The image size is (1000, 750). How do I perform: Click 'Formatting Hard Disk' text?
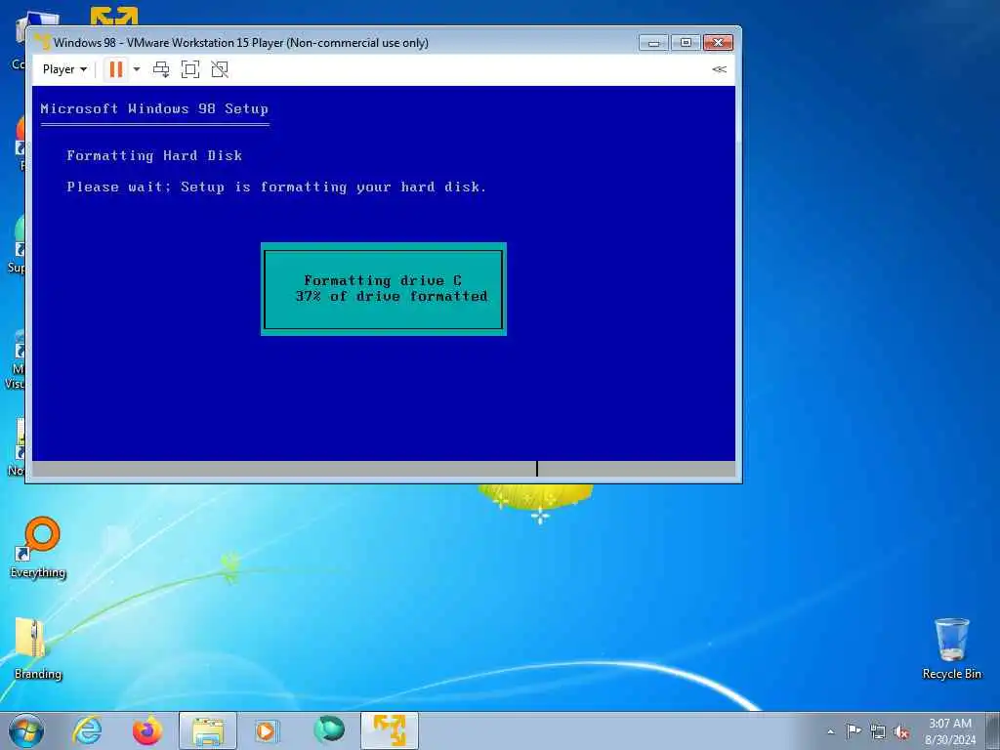tap(154, 155)
